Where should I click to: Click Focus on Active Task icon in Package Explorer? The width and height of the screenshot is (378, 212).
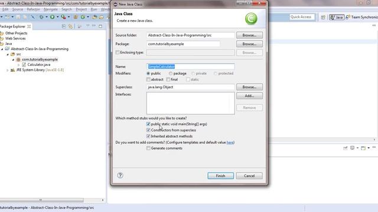point(80,26)
